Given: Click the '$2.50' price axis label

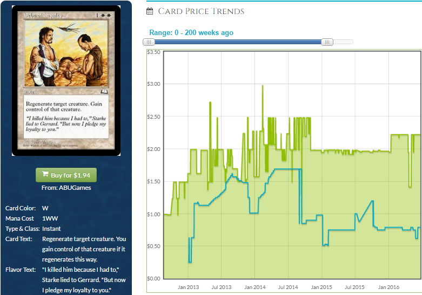Looking at the screenshot, I should click(153, 117).
